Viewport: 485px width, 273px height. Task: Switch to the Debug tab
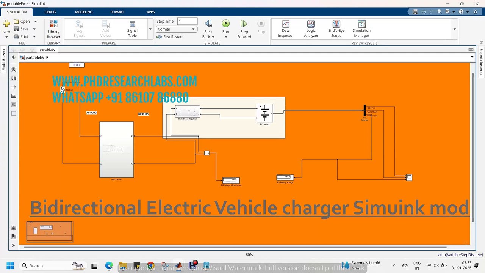coord(50,12)
